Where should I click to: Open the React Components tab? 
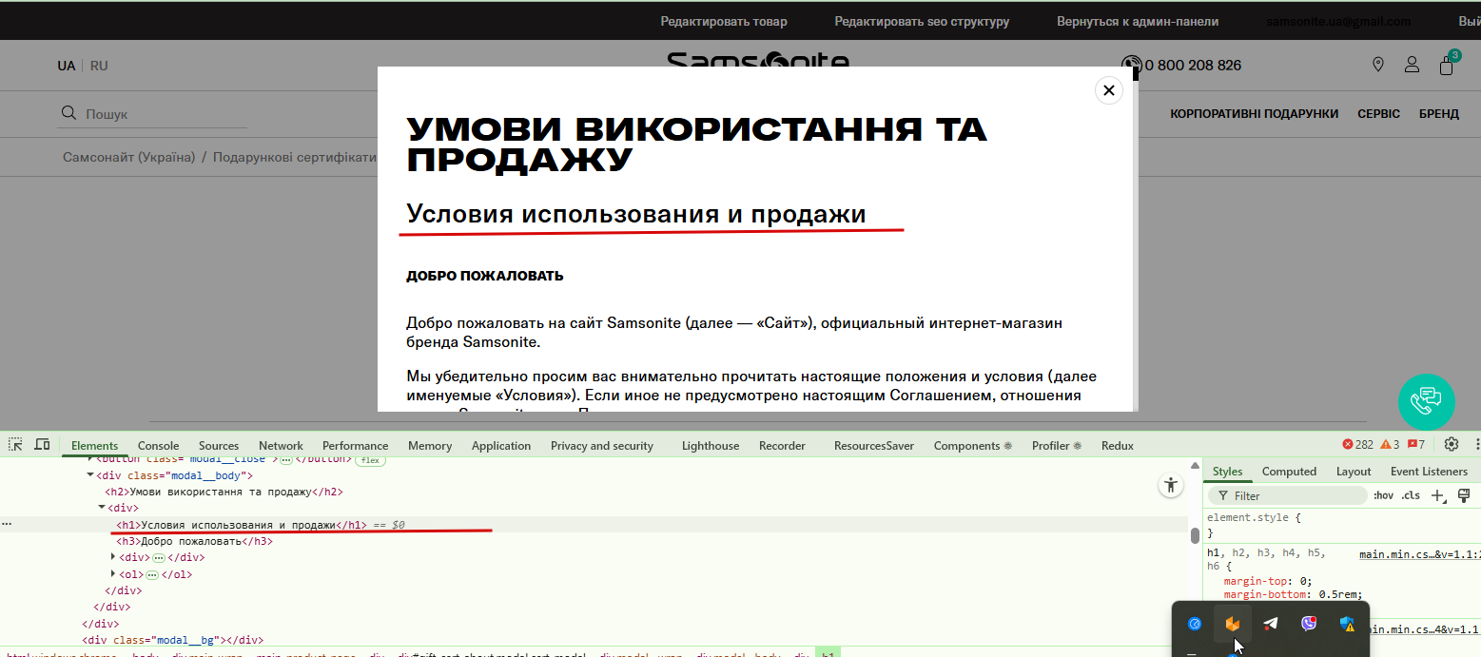pyautogui.click(x=973, y=445)
